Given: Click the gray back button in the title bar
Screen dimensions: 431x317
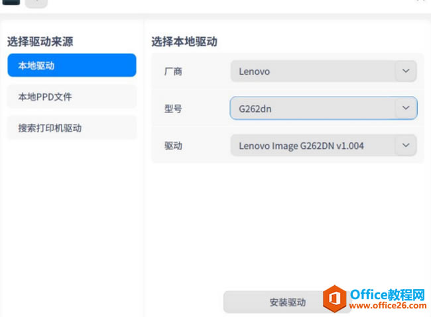Looking at the screenshot, I should pyautogui.click(x=36, y=3).
